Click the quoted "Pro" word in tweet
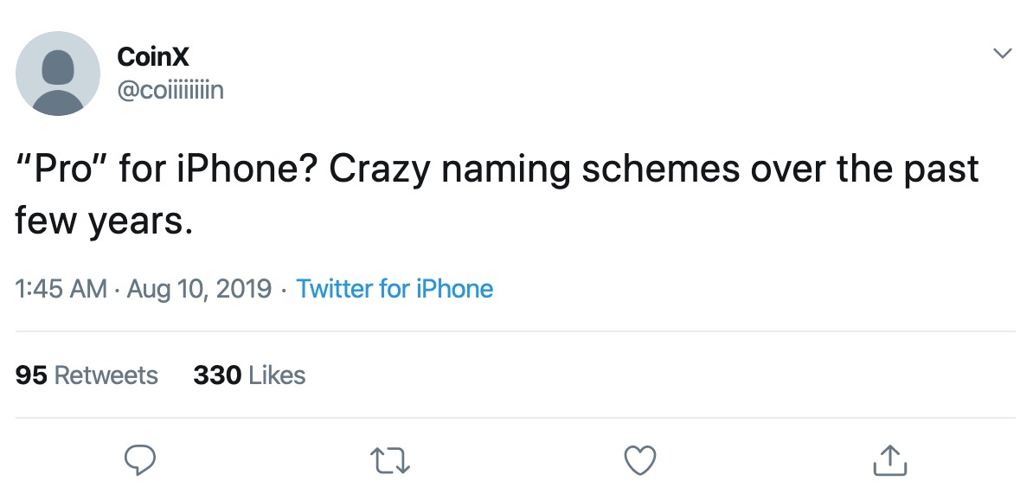 tap(61, 169)
